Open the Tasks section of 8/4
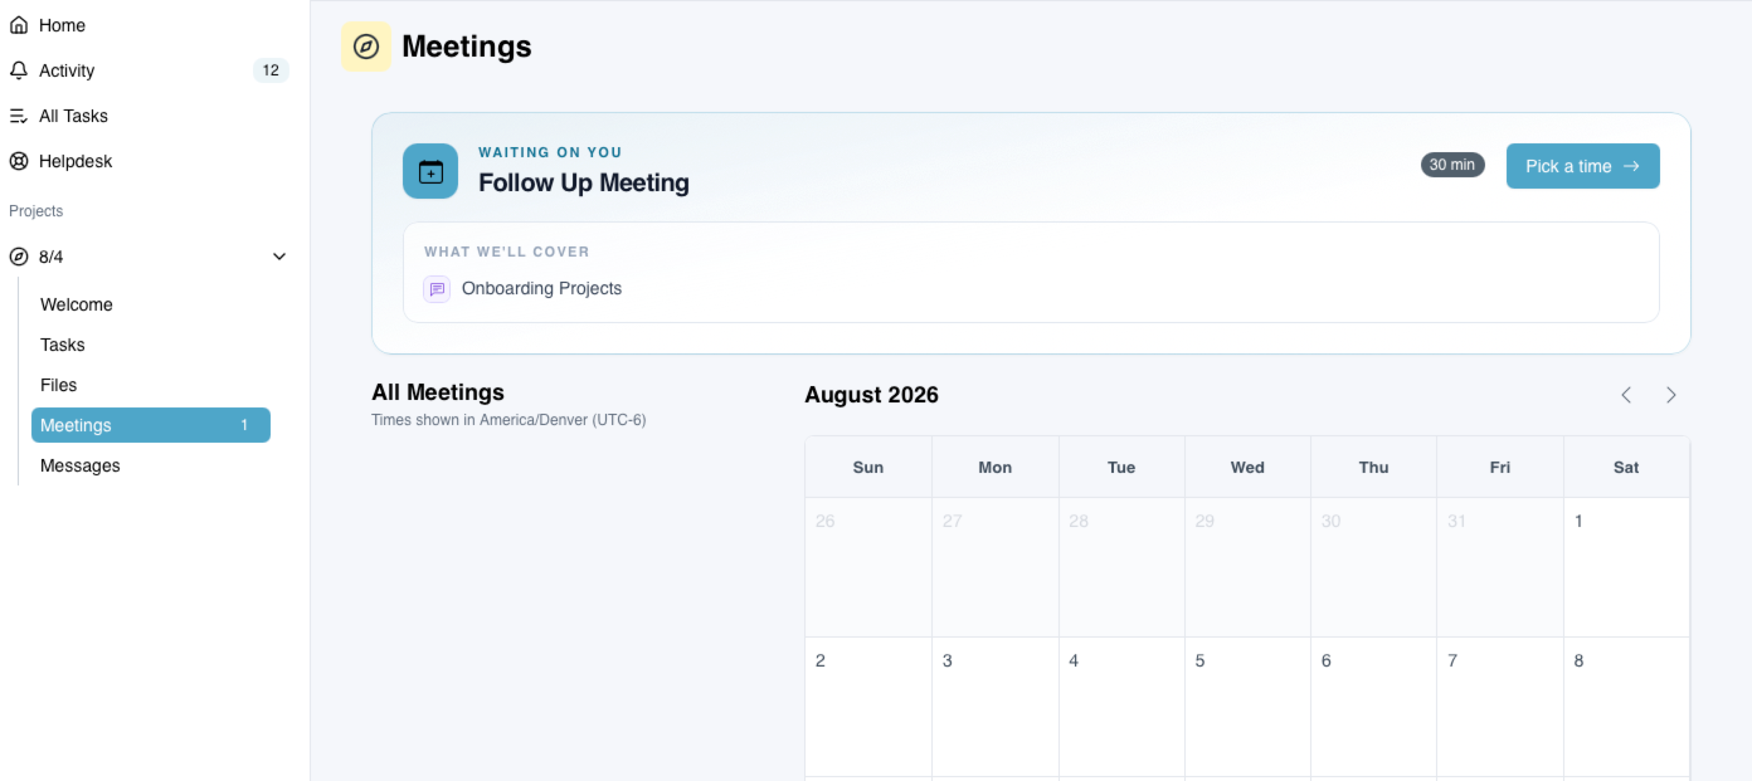Viewport: 1752px width, 781px height. click(62, 345)
